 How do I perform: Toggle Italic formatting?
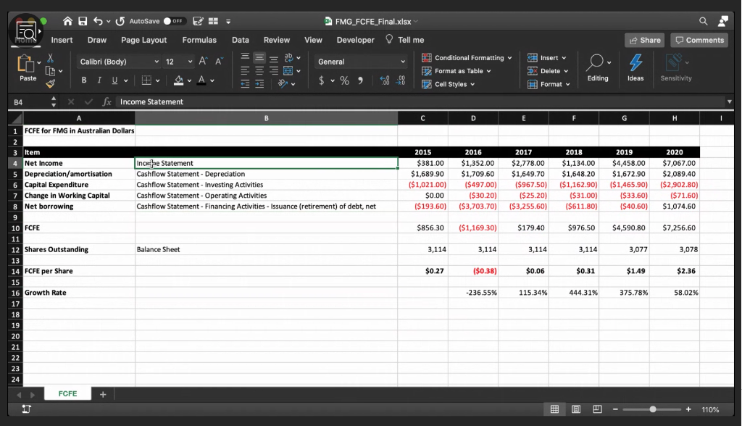[99, 80]
